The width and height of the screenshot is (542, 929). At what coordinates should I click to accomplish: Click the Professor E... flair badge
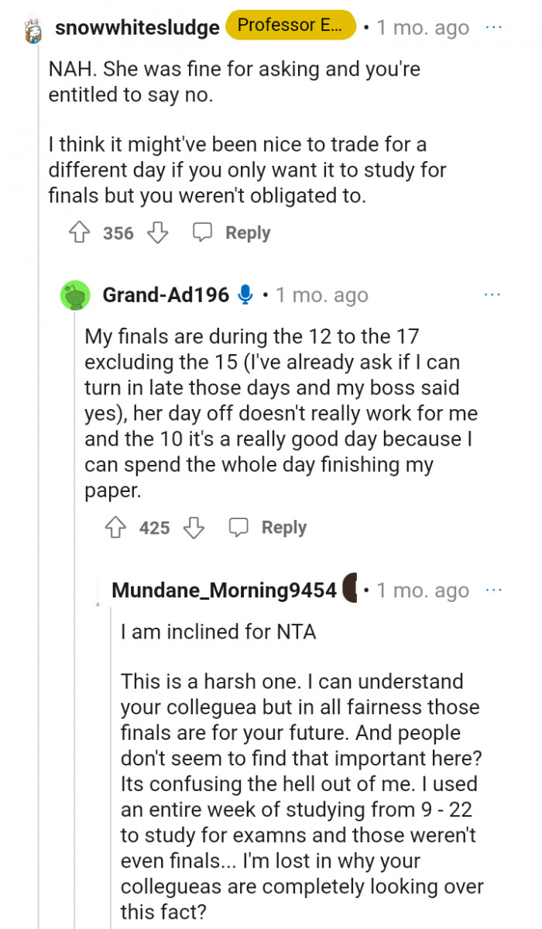[290, 26]
